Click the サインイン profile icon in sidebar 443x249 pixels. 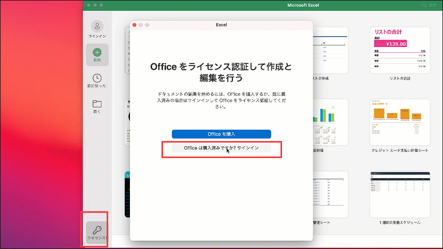pyautogui.click(x=97, y=26)
